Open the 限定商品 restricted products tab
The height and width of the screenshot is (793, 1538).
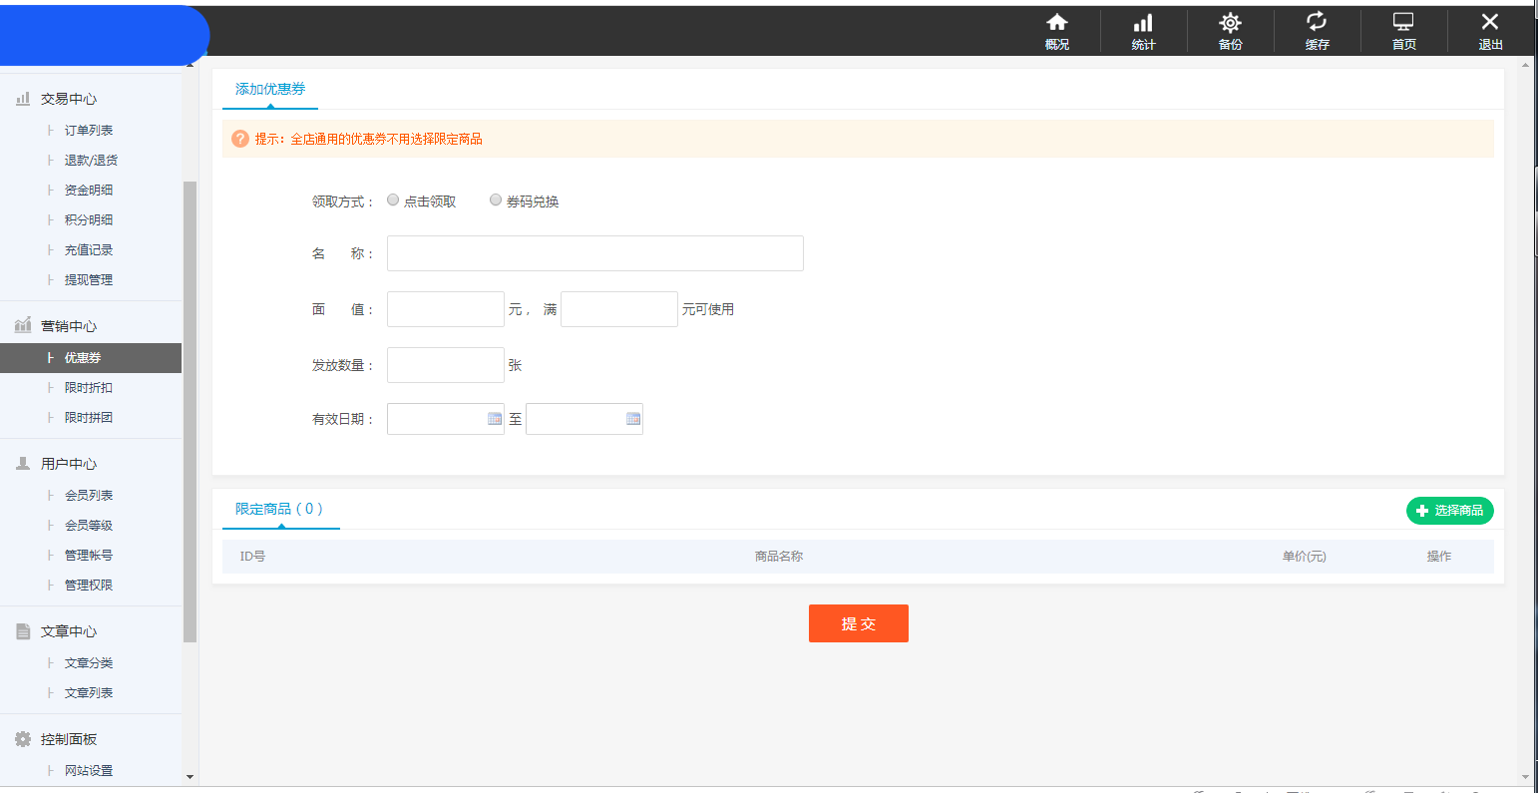[x=280, y=509]
